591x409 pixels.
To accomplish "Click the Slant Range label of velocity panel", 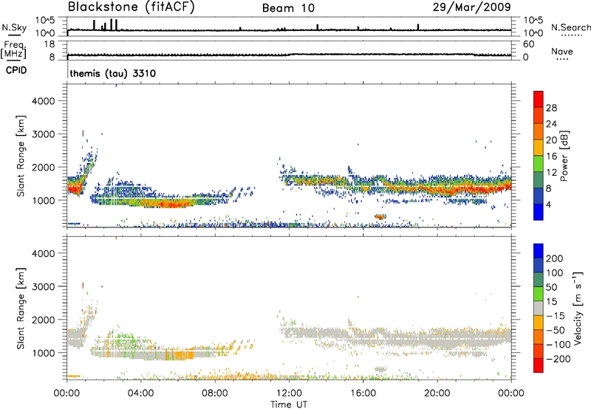I will pyautogui.click(x=21, y=309).
